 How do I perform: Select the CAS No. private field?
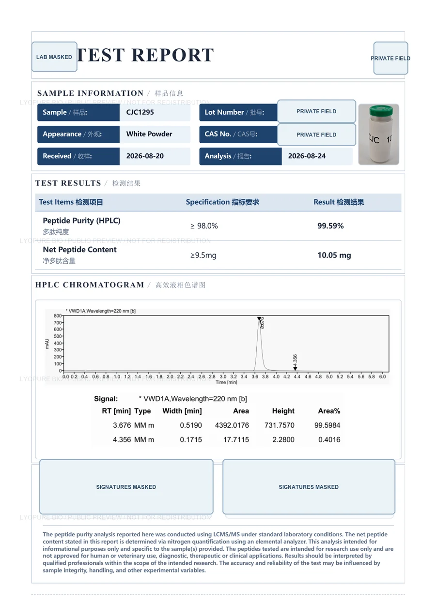click(x=316, y=135)
